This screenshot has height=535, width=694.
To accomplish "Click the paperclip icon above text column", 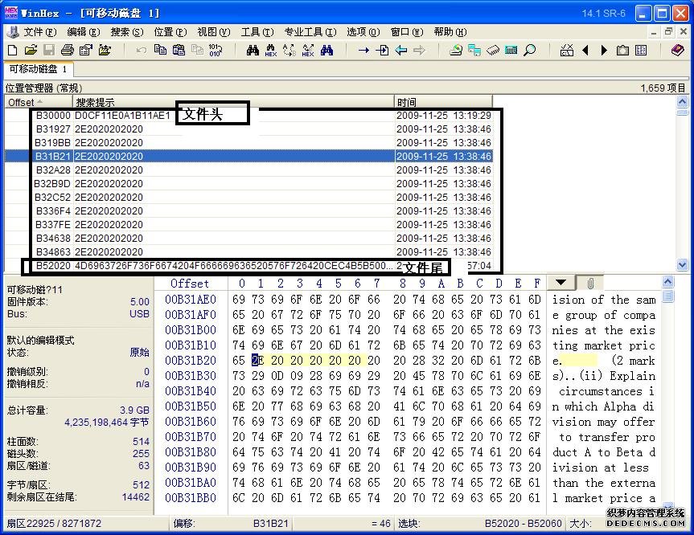I will [589, 283].
